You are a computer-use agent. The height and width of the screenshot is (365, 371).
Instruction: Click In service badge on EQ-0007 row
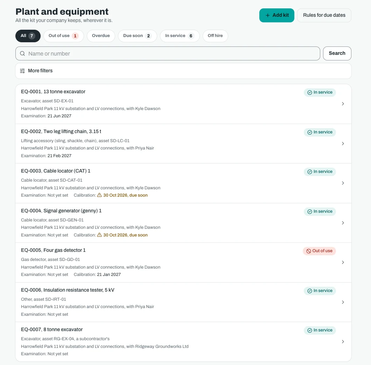point(320,330)
